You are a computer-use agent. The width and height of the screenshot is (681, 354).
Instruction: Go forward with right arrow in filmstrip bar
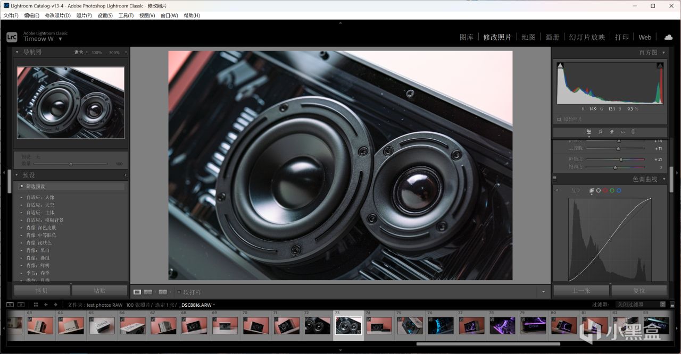[x=55, y=305]
